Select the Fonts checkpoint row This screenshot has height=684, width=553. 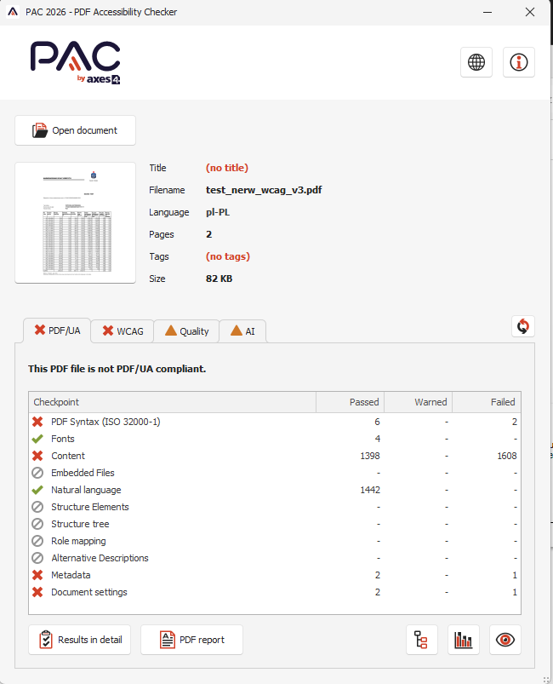(275, 439)
